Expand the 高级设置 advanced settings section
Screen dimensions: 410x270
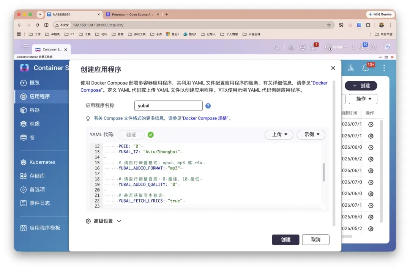coord(103,221)
